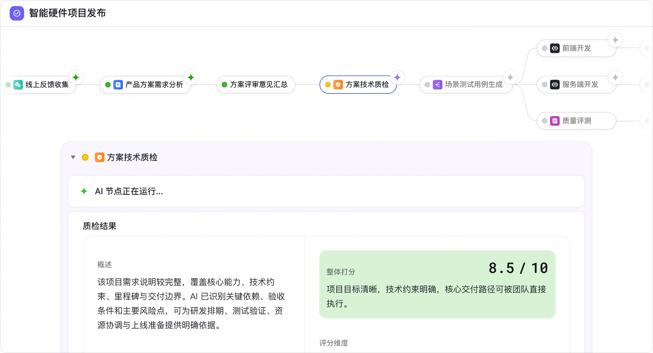
Task: Select the highlighted 方案技术质检 flow node
Action: [x=358, y=85]
